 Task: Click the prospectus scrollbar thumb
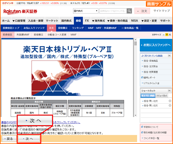pyautogui.click(x=136, y=43)
